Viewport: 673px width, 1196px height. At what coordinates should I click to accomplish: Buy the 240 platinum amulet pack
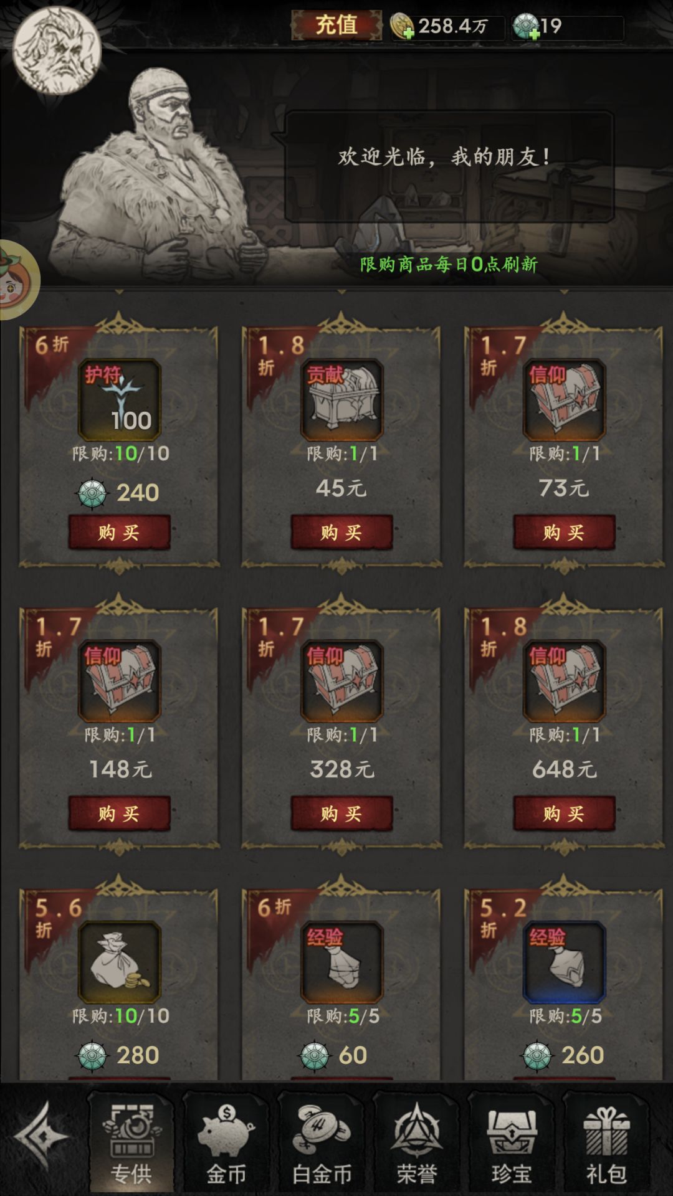[x=120, y=532]
